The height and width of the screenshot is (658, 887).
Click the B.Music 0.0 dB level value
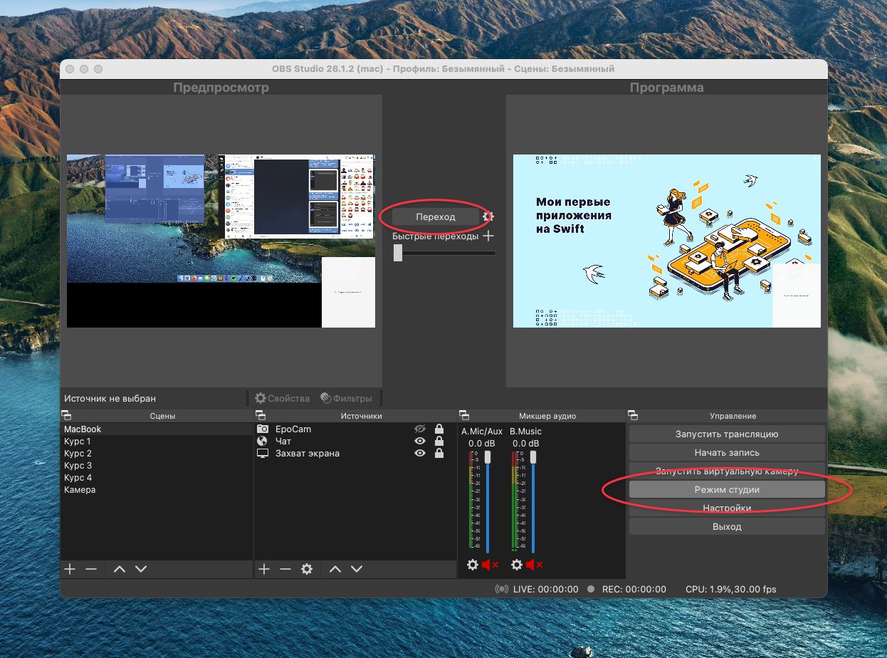tap(526, 444)
